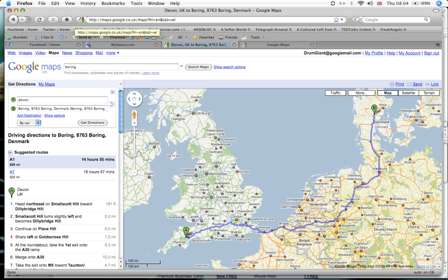Click the Search Maps button
448x280 pixels.
point(198,67)
